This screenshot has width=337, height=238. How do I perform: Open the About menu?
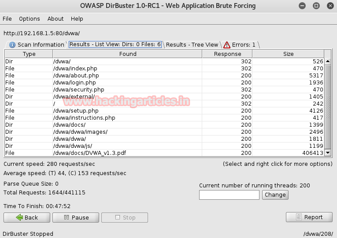(56, 18)
